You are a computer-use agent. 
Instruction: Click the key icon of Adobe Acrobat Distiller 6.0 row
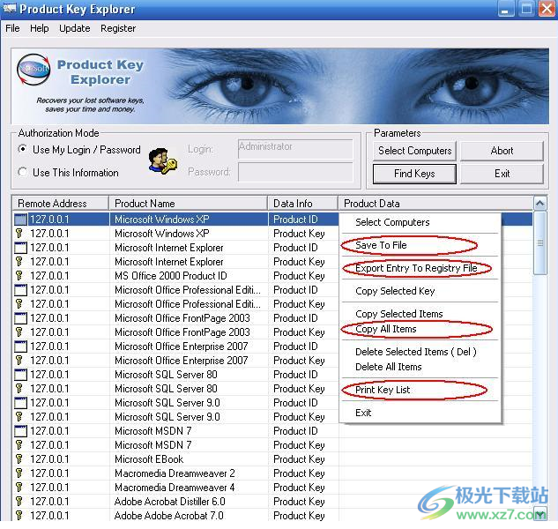pyautogui.click(x=19, y=502)
